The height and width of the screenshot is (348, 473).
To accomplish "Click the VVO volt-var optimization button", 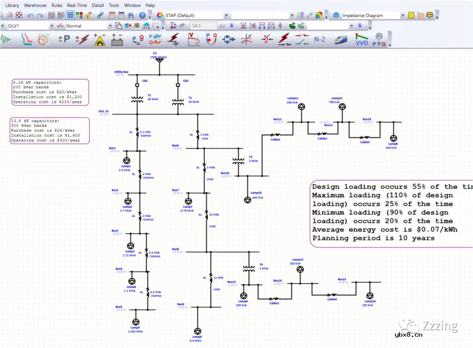I will pos(362,40).
